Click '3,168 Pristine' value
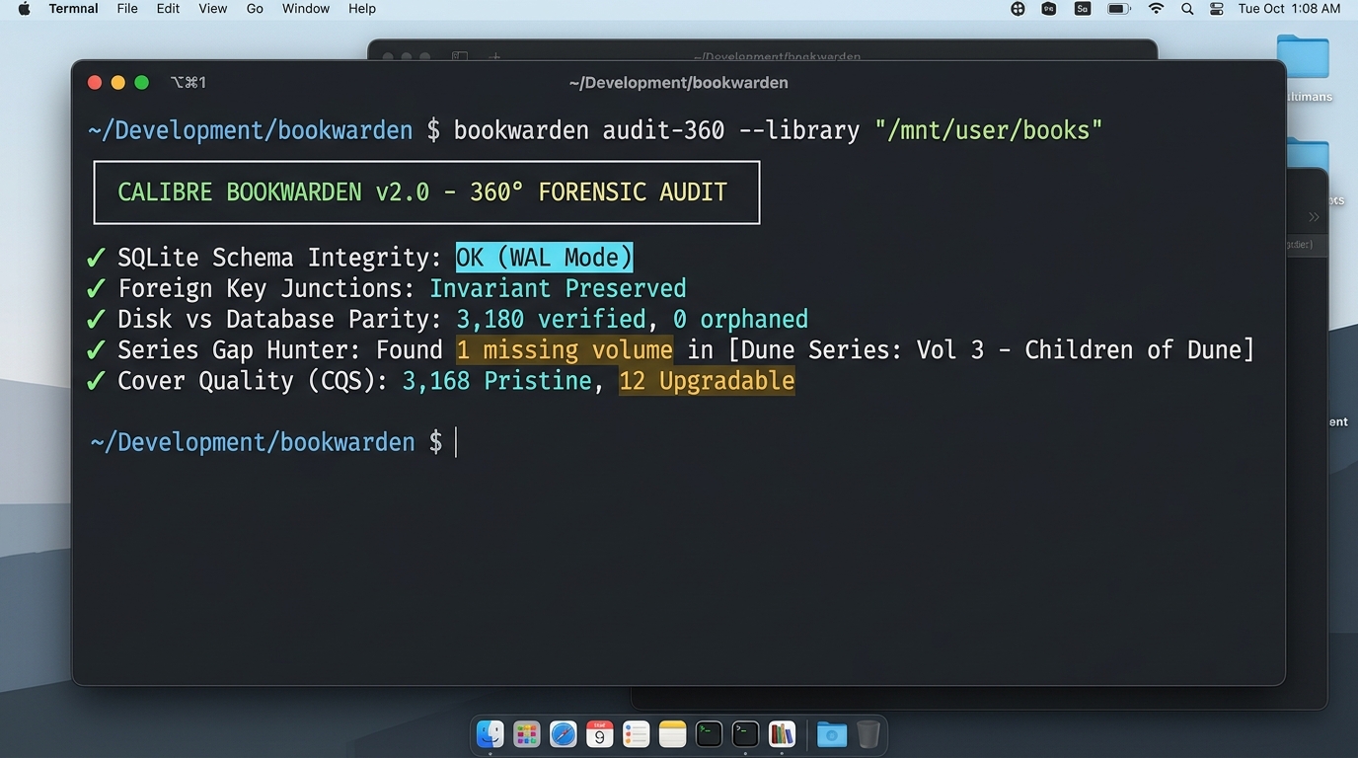Viewport: 1358px width, 758px height. [496, 381]
